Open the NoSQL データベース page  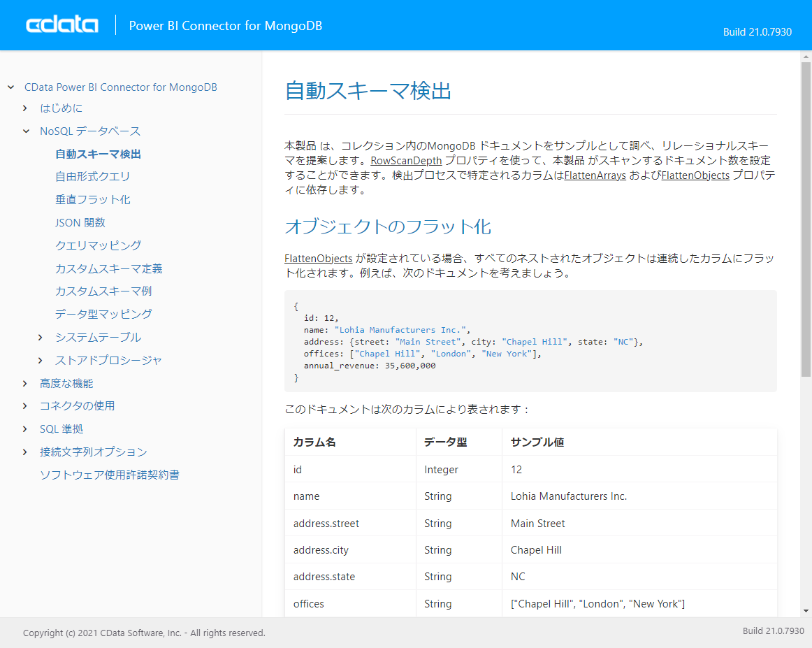pos(90,131)
